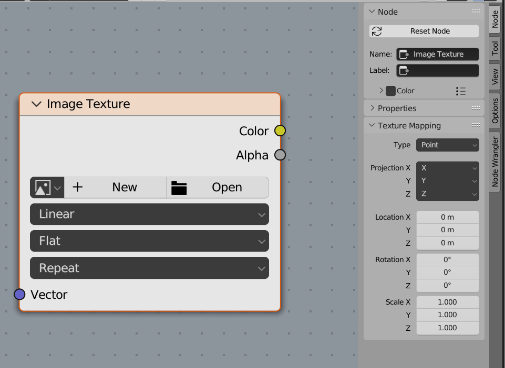Click the Location Y field
The height and width of the screenshot is (368, 505).
coord(447,230)
